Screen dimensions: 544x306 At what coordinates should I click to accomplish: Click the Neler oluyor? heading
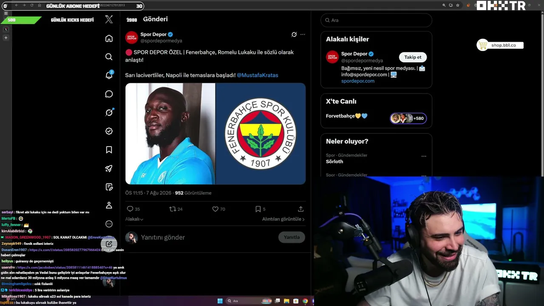click(x=347, y=141)
